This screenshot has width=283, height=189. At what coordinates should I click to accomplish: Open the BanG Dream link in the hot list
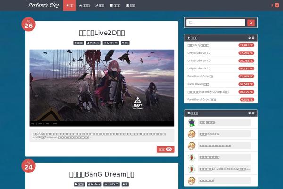tap(199, 84)
